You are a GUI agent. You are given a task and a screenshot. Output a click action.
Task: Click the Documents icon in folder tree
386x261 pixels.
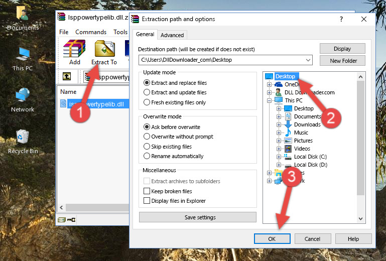pos(288,116)
